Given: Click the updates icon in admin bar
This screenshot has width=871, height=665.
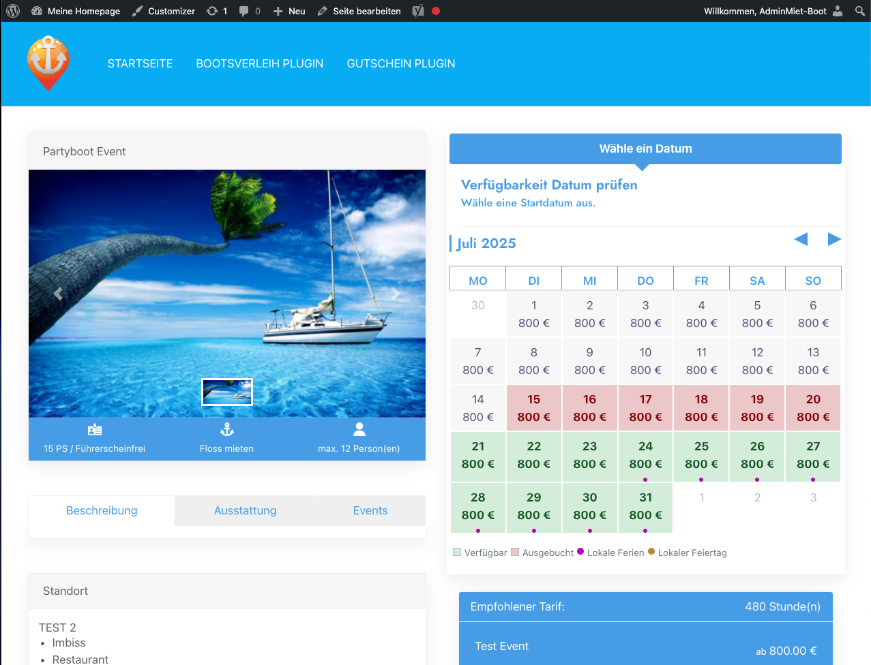Looking at the screenshot, I should 216,11.
